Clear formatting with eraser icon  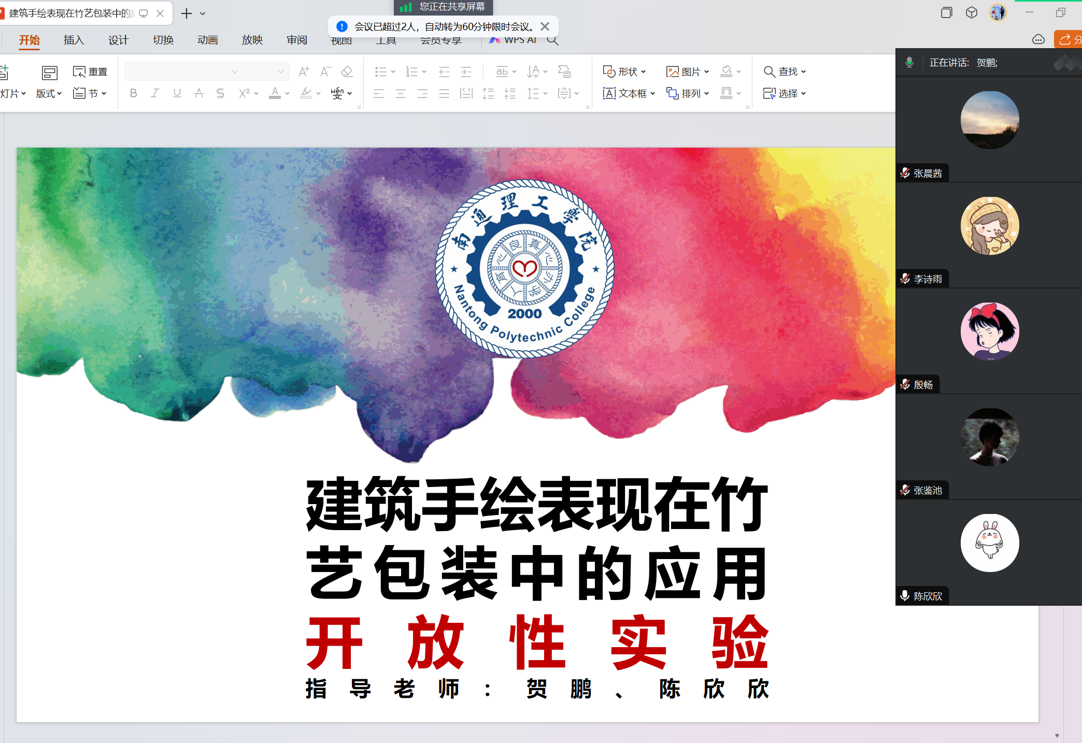click(x=347, y=72)
